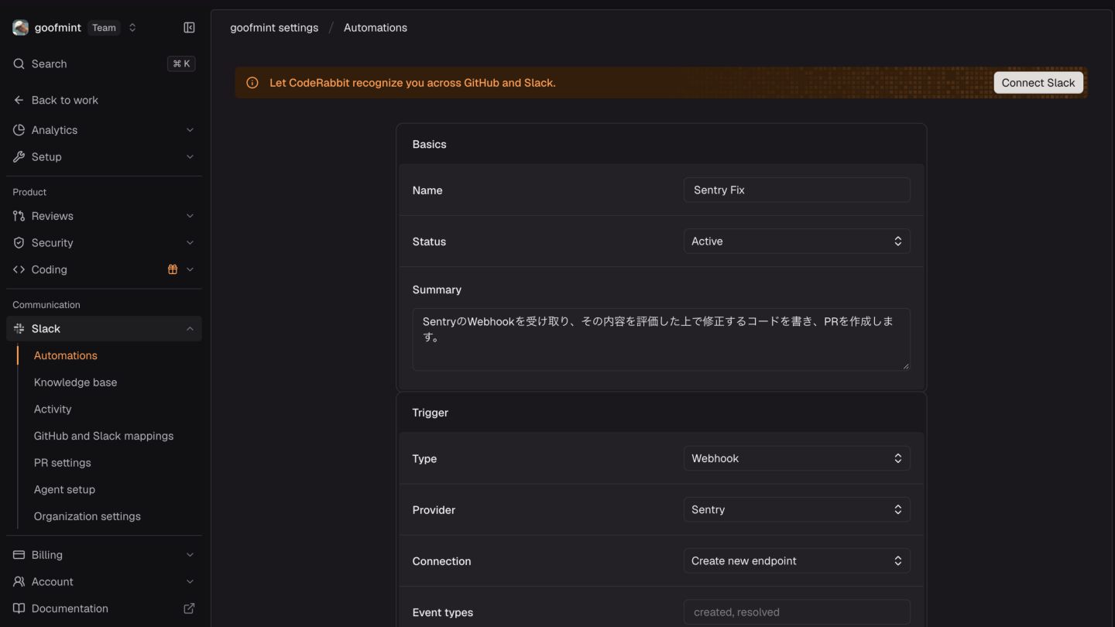Click the Search magnifier icon
This screenshot has height=627, width=1115.
coord(19,64)
